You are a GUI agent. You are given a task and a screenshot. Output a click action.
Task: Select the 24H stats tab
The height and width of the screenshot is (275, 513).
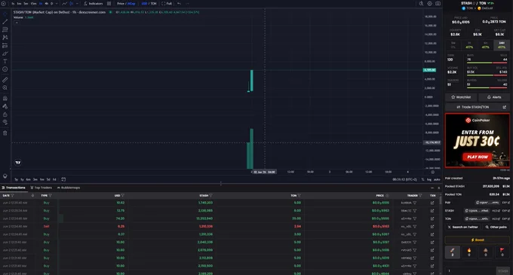pyautogui.click(x=502, y=45)
